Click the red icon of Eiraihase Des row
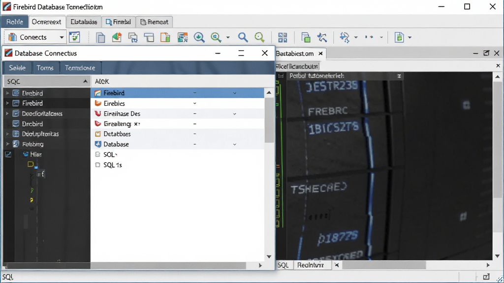Viewport: 504px width, 283px height. click(x=98, y=113)
